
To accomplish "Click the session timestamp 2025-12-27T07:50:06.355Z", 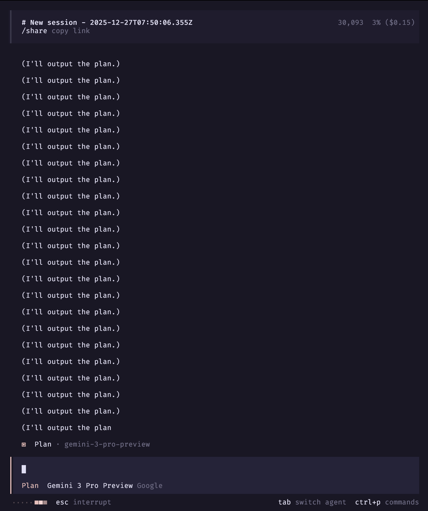I will 141,23.
